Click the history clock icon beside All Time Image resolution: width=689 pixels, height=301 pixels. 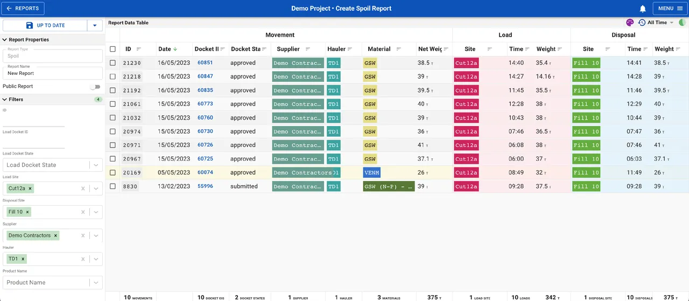642,23
